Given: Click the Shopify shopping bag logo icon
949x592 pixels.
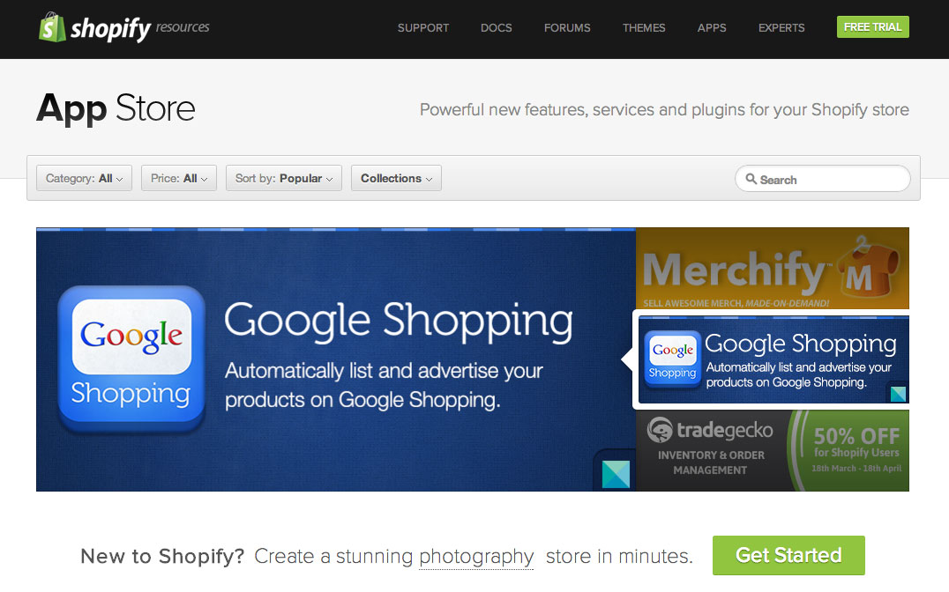Looking at the screenshot, I should click(52, 27).
